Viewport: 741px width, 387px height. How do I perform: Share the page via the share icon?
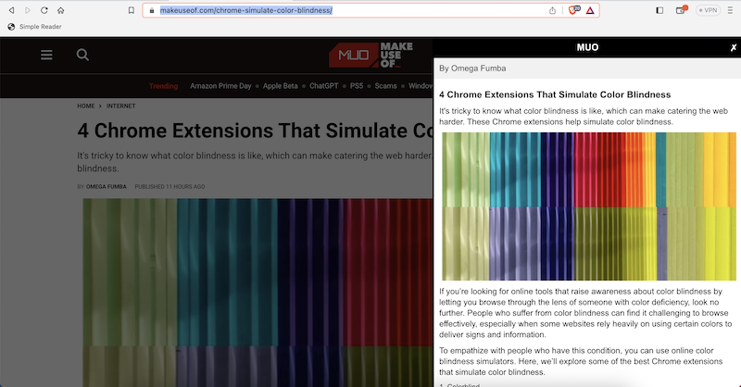[553, 10]
